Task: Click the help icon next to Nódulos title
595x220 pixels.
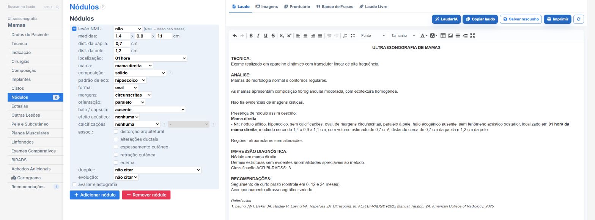Action: [x=103, y=7]
